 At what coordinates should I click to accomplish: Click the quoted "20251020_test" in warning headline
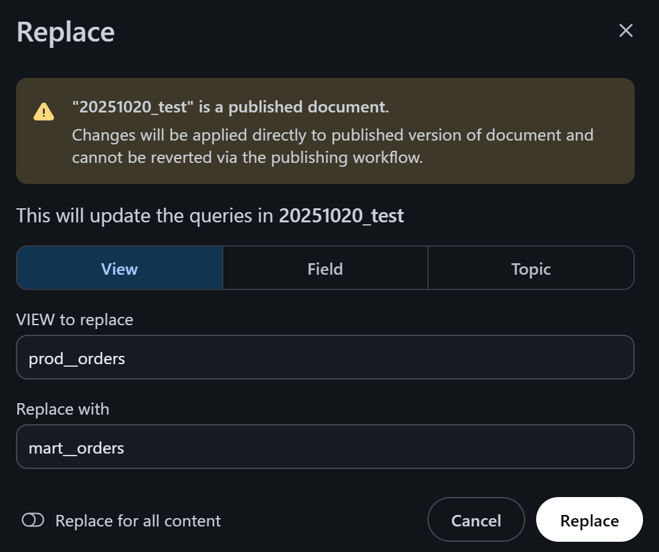(133, 107)
